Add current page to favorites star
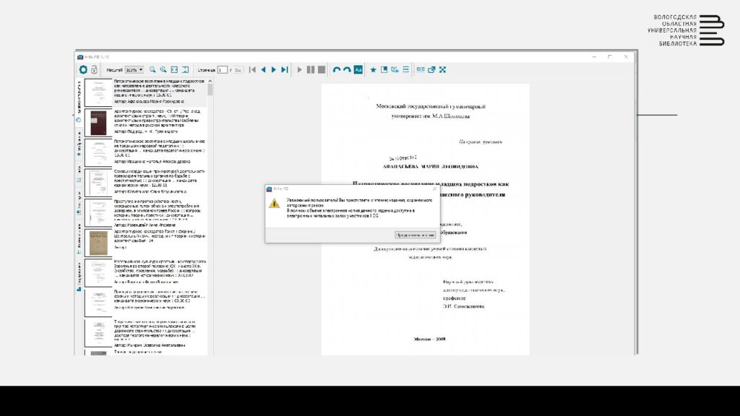 click(x=374, y=70)
